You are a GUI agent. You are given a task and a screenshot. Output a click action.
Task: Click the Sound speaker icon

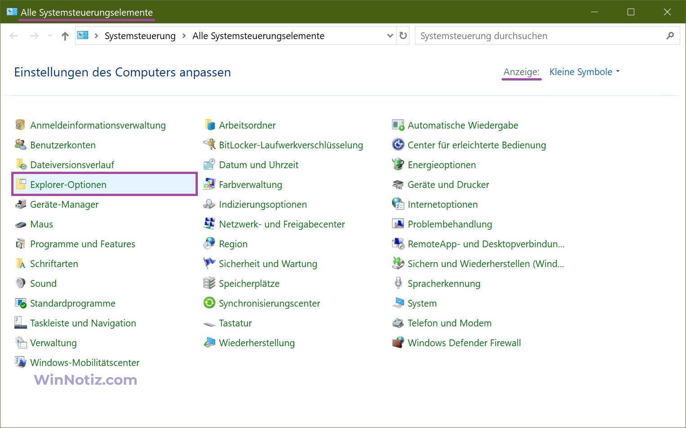[20, 284]
